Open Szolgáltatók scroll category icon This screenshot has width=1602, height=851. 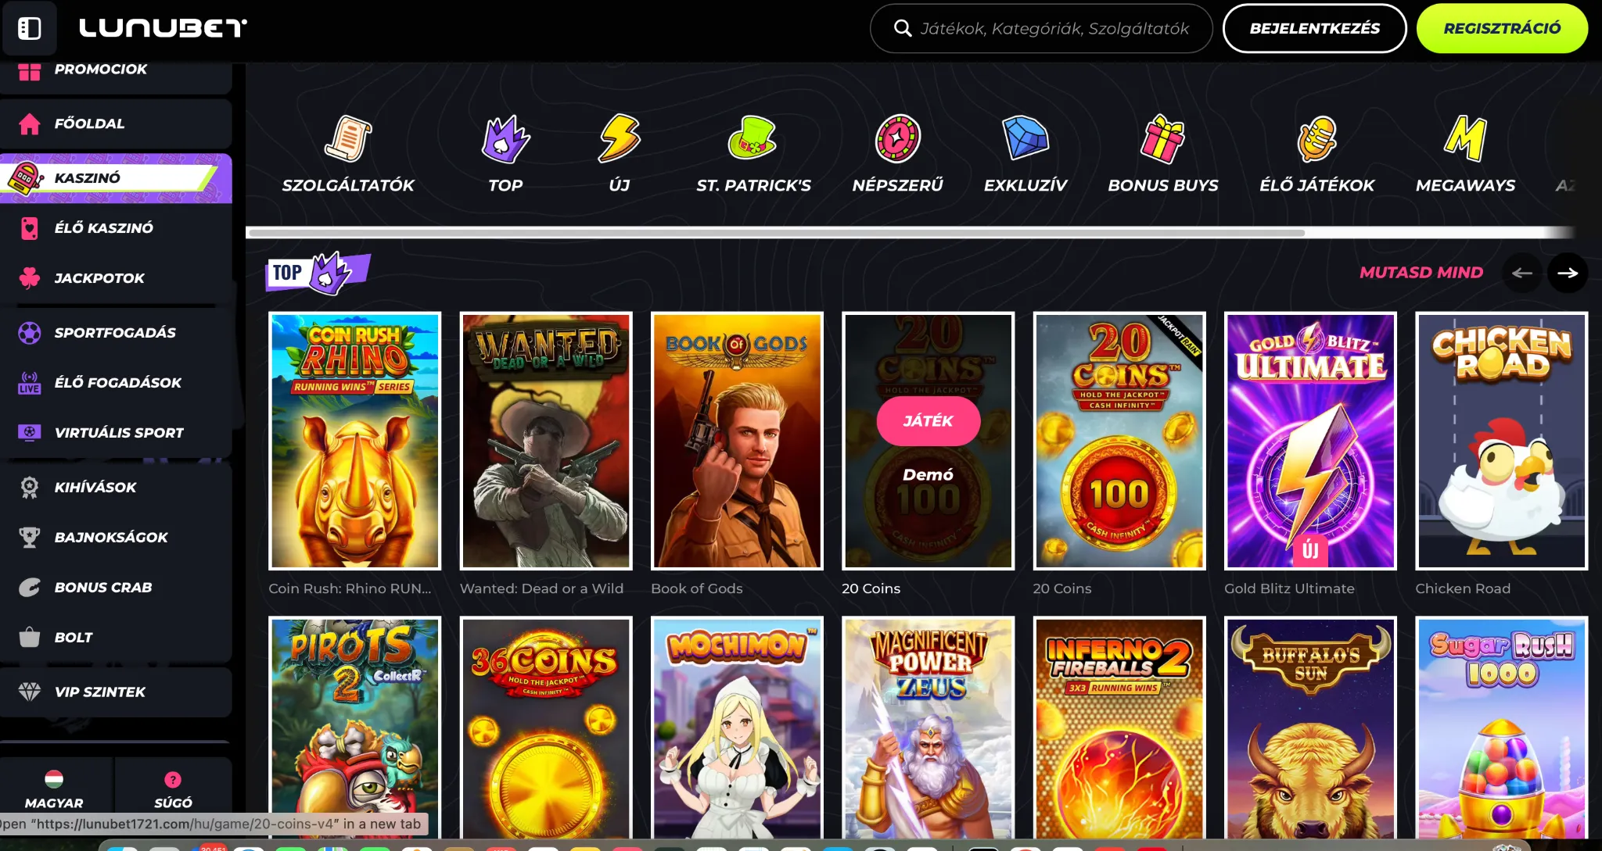(x=348, y=140)
